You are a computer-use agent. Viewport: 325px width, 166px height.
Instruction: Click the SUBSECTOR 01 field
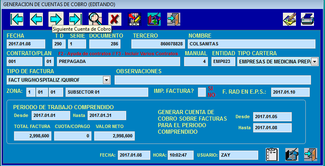[x=107, y=92]
